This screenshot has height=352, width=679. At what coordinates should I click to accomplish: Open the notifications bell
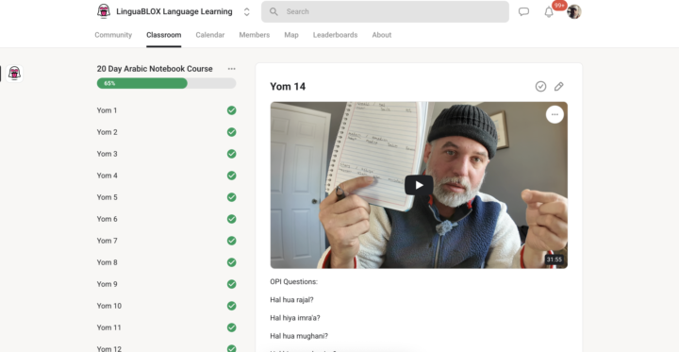pos(549,12)
